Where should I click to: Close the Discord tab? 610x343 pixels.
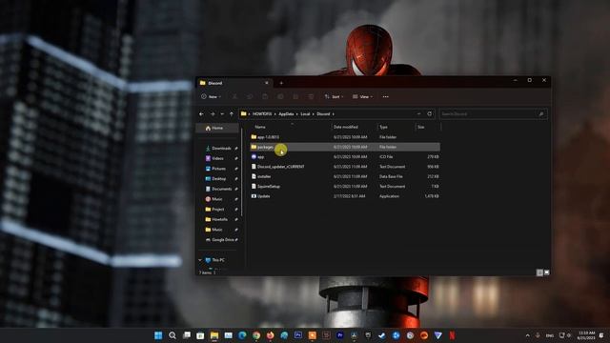267,83
